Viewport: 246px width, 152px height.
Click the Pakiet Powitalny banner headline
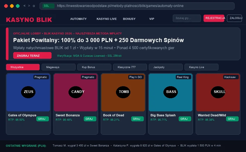click(98, 40)
